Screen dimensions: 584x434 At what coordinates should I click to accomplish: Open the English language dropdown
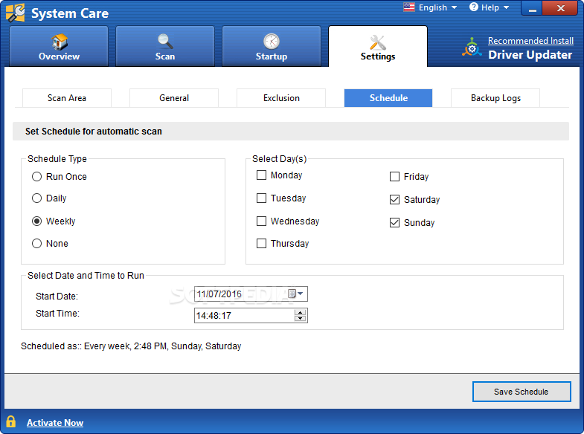pyautogui.click(x=437, y=7)
